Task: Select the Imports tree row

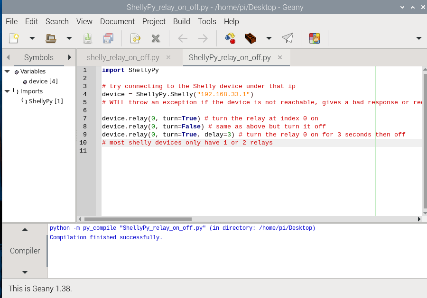Action: [x=39, y=91]
